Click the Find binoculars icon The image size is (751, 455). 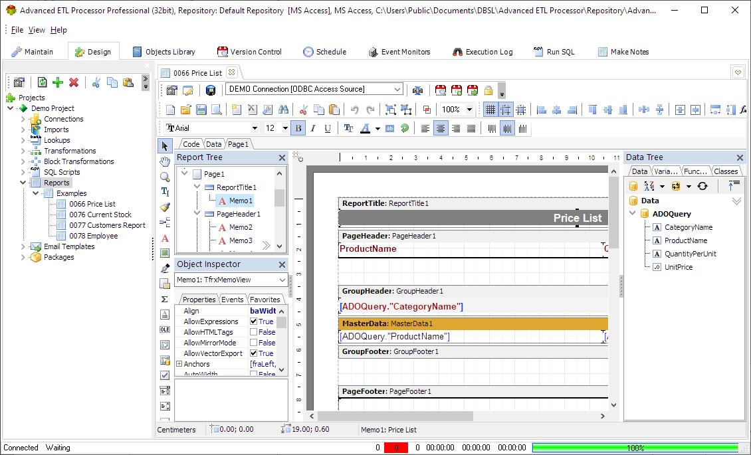coord(284,110)
